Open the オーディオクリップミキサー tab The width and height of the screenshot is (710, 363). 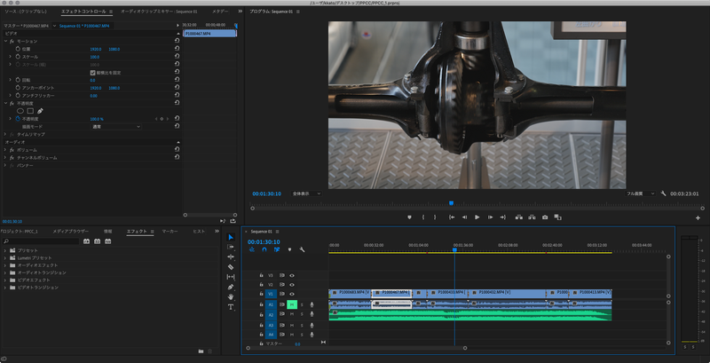tap(157, 11)
